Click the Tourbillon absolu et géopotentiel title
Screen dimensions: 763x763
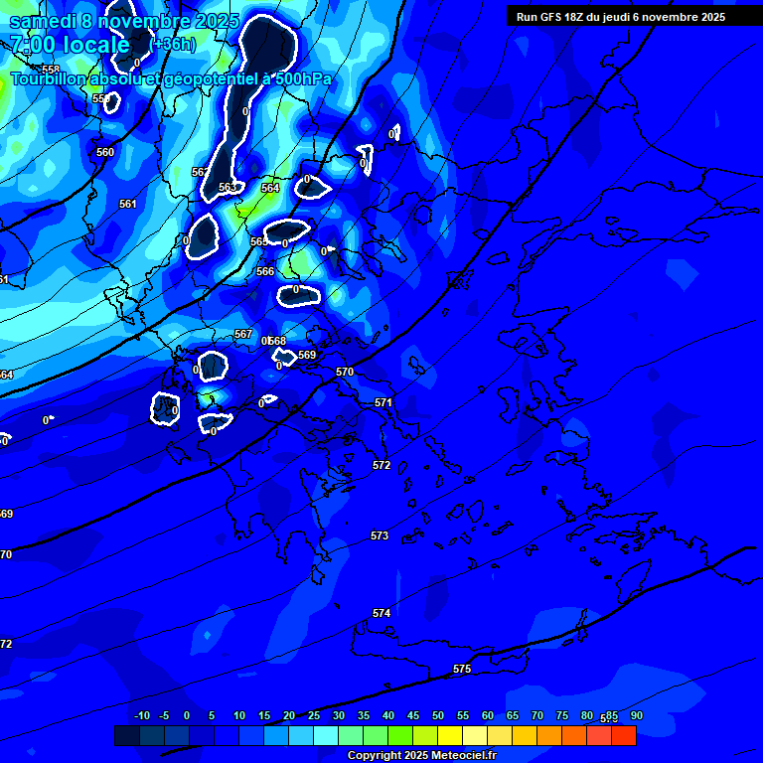point(171,78)
